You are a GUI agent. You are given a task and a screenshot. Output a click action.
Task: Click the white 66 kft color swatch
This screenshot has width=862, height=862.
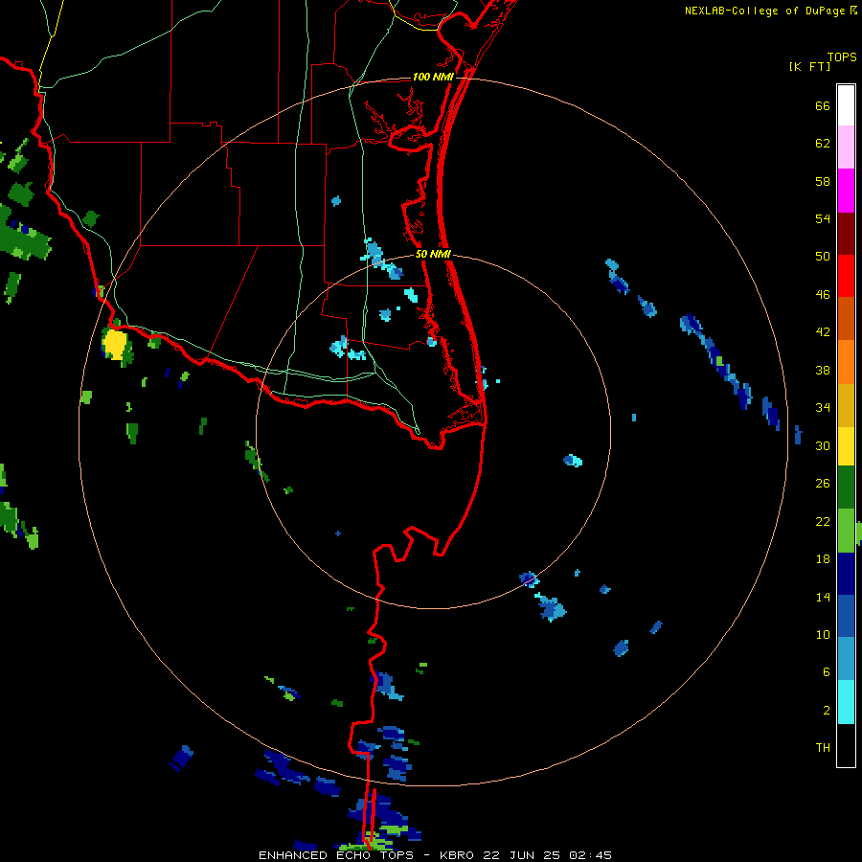(846, 105)
